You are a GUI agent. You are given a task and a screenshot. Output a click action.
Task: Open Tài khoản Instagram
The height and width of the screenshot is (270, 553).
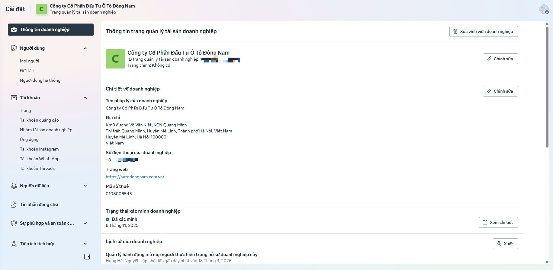tap(39, 149)
